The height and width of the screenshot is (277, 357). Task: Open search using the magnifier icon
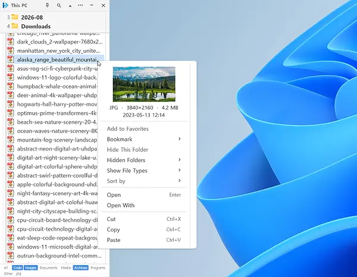[x=59, y=5]
